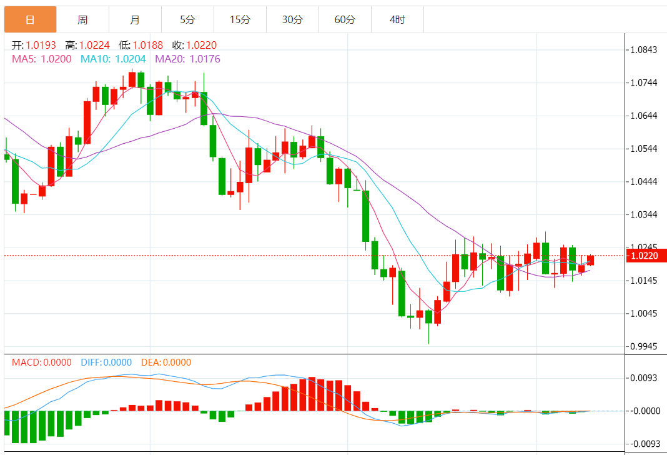Screen dimensions: 667x455
Task: Click the 0.0093 MACD axis label
Action: click(x=644, y=378)
